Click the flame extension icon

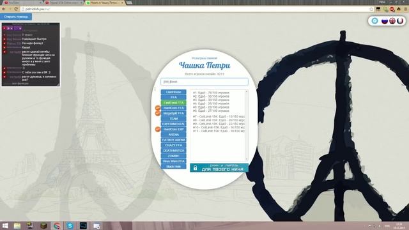(x=399, y=9)
